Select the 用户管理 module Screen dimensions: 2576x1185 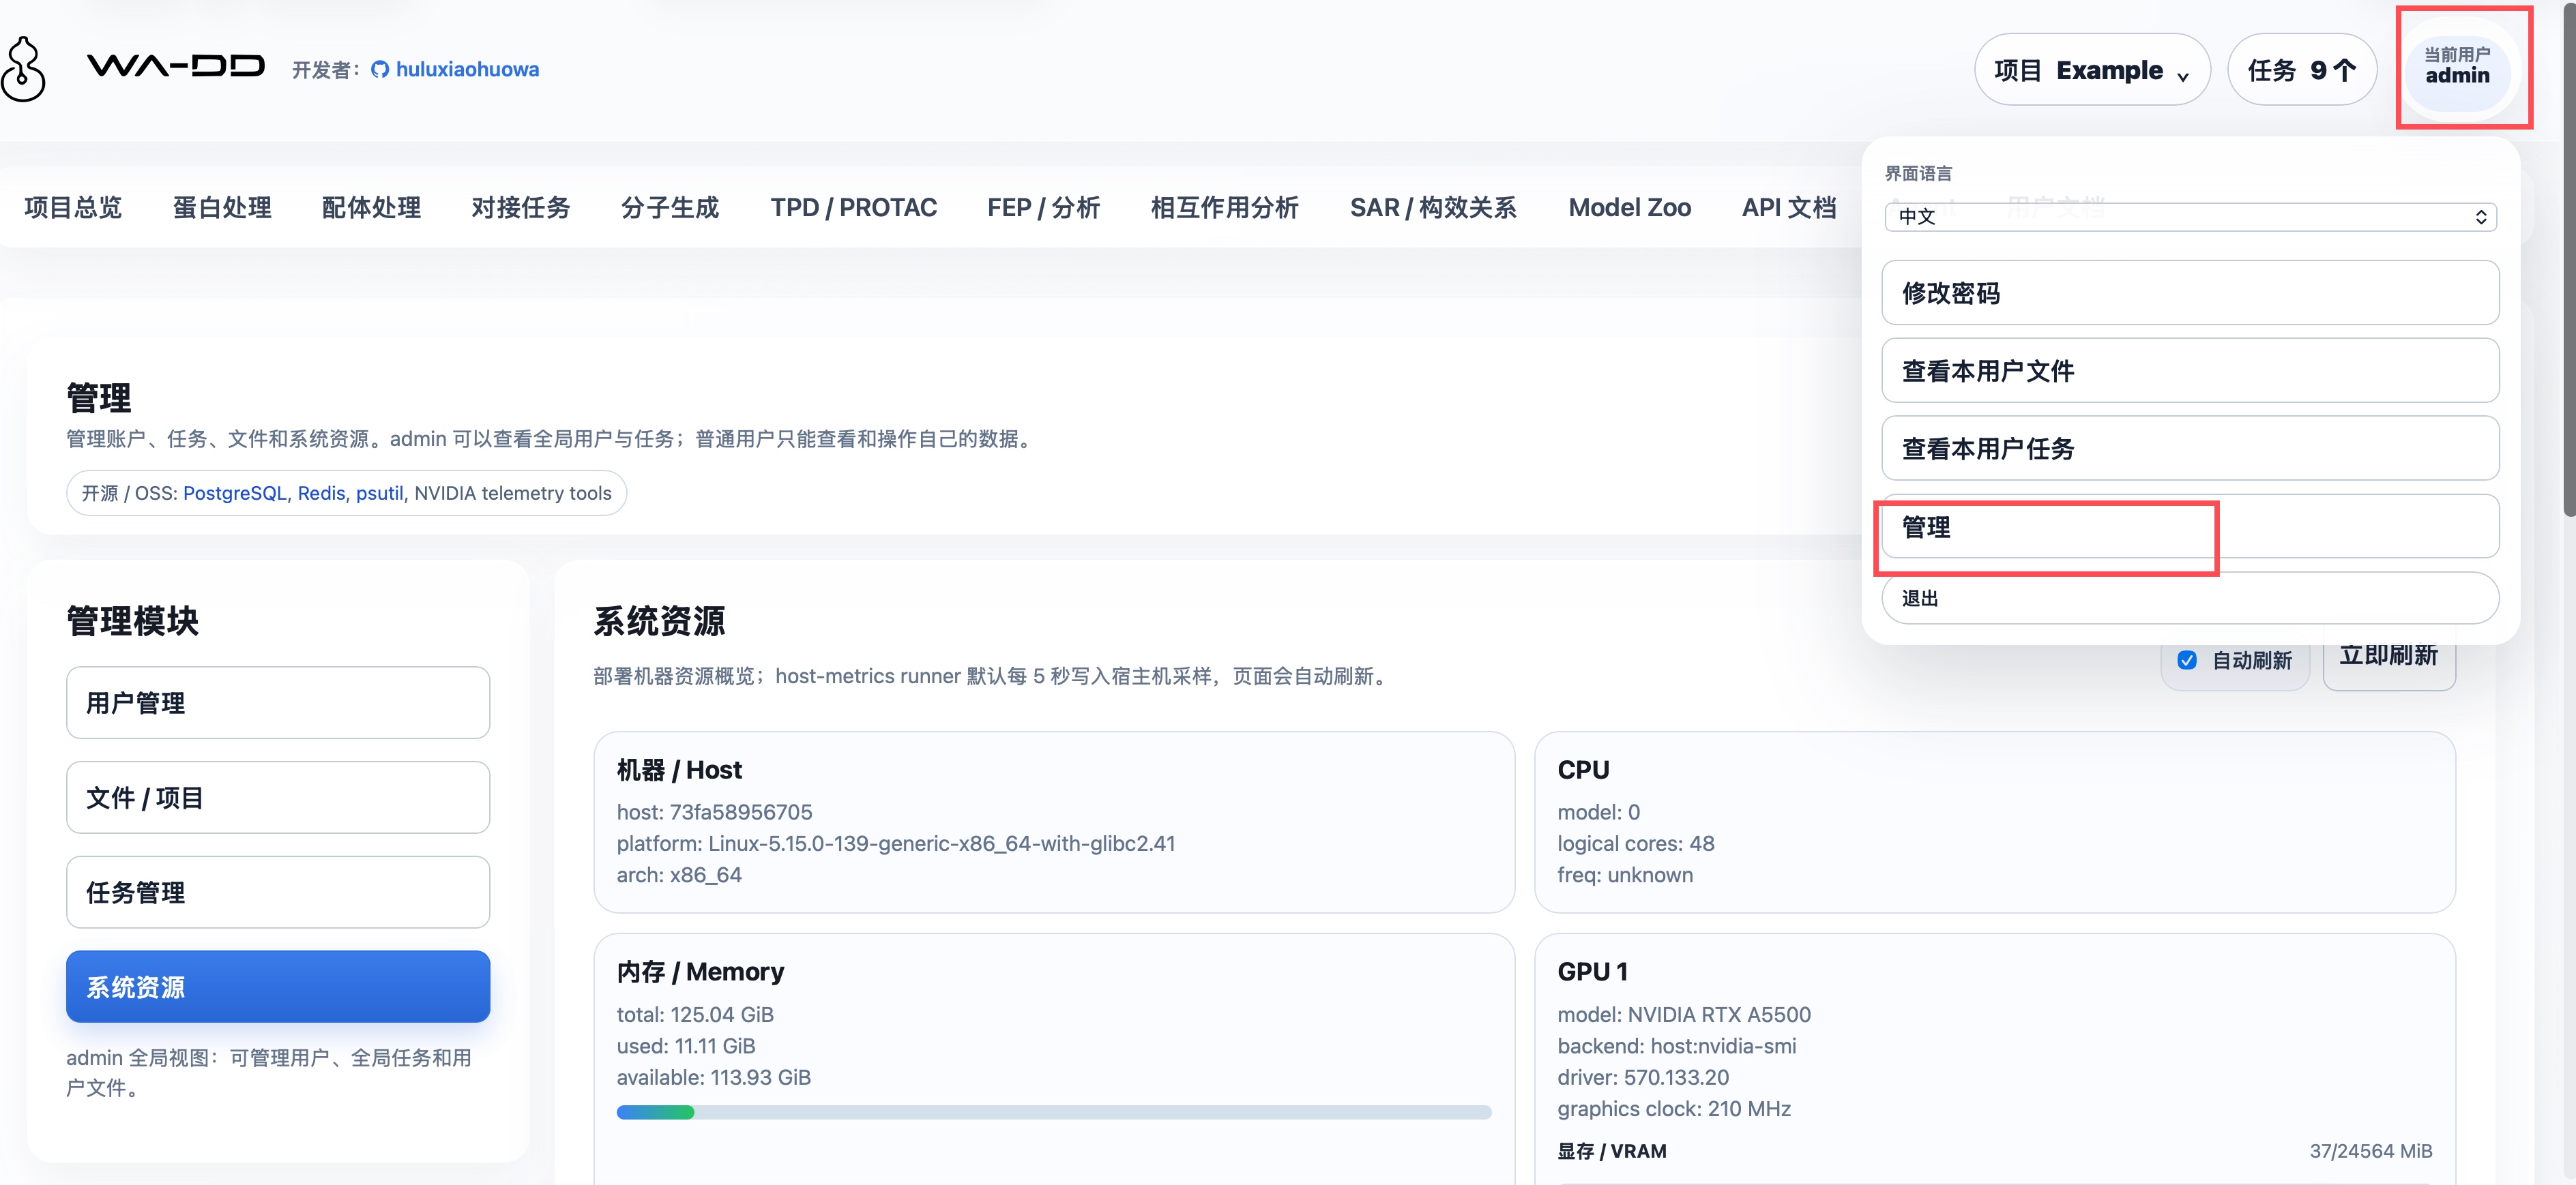coord(278,702)
